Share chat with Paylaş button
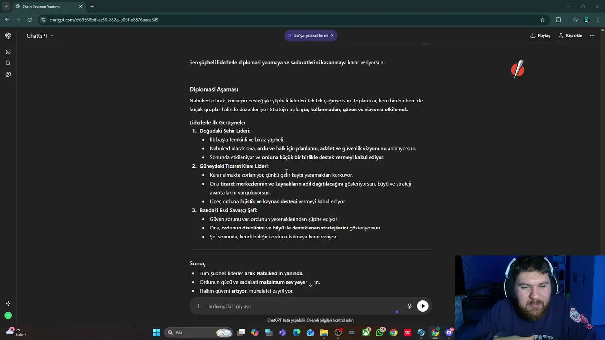This screenshot has height=340, width=605. click(540, 36)
